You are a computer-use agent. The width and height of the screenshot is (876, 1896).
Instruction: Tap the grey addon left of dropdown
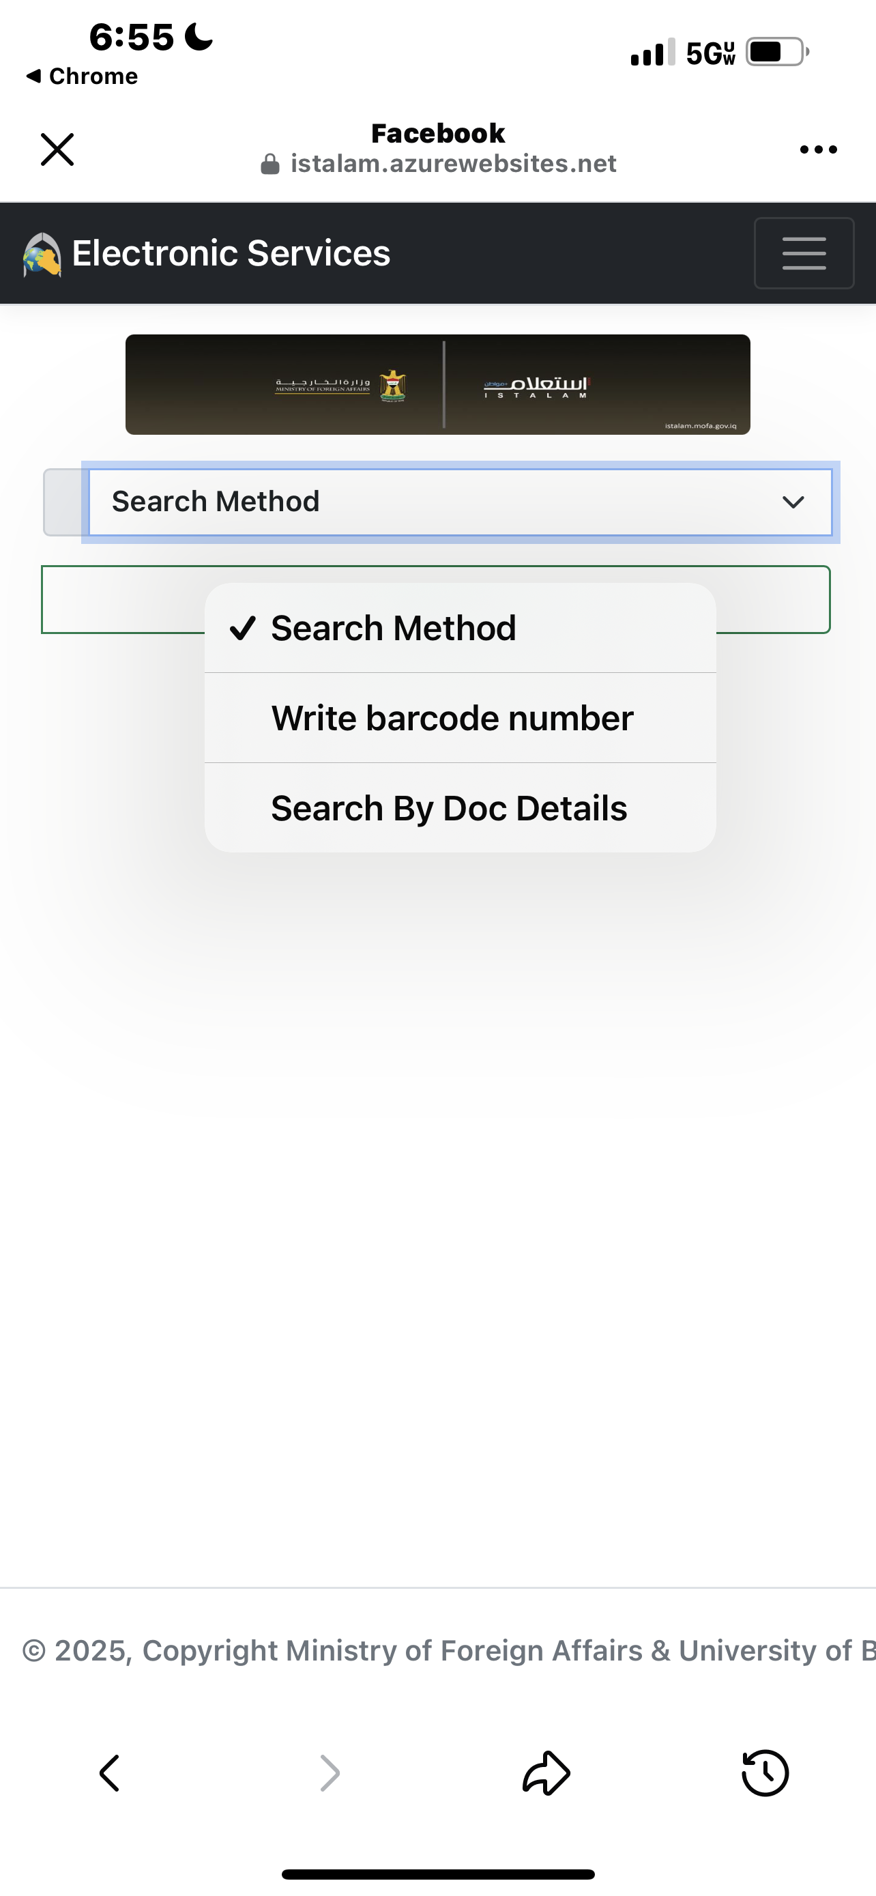[66, 502]
